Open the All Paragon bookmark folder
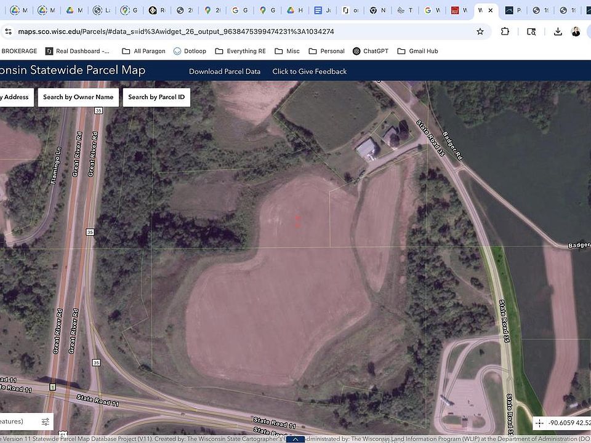Screen dimensions: 591x443 [143, 51]
